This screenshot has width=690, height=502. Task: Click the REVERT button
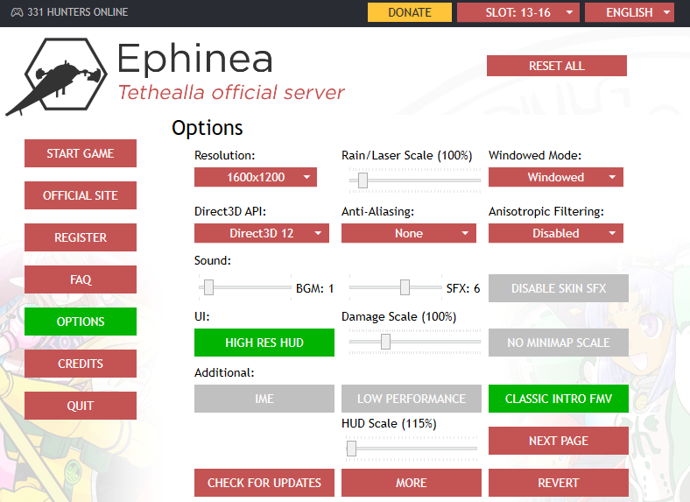pyautogui.click(x=559, y=483)
